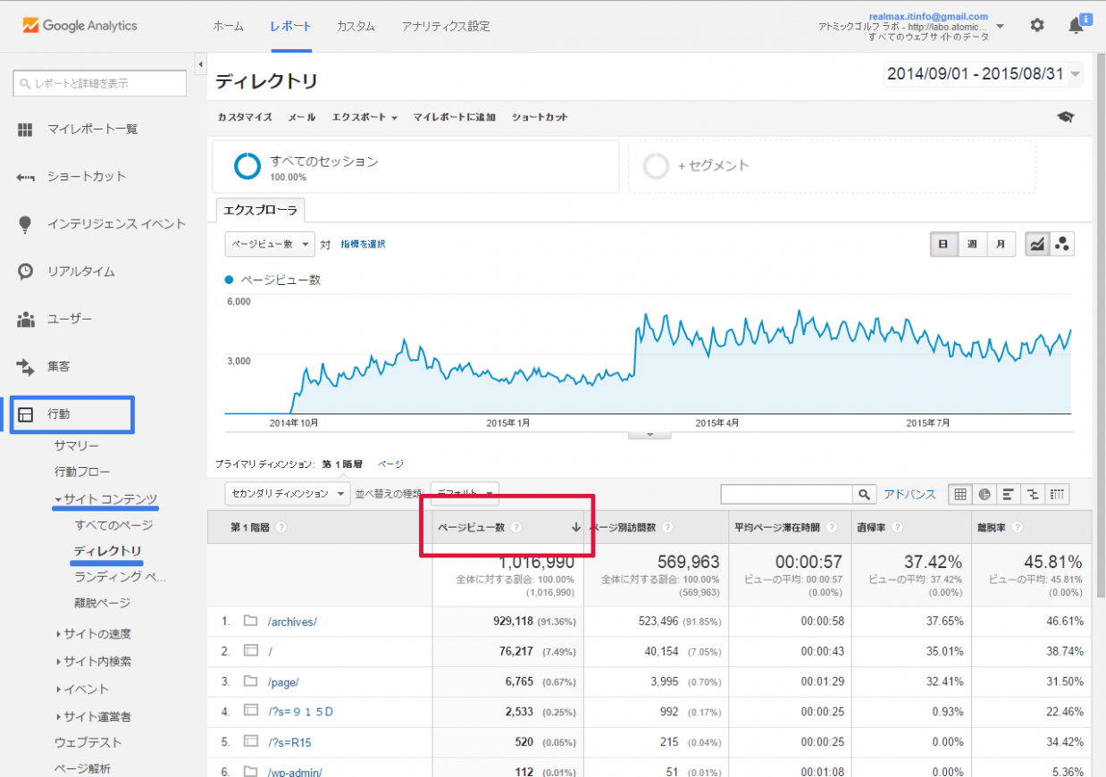Click the sidebar report search field
This screenshot has height=777, width=1106.
(x=99, y=83)
